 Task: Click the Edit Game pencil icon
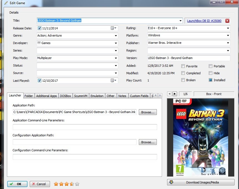point(6,3)
